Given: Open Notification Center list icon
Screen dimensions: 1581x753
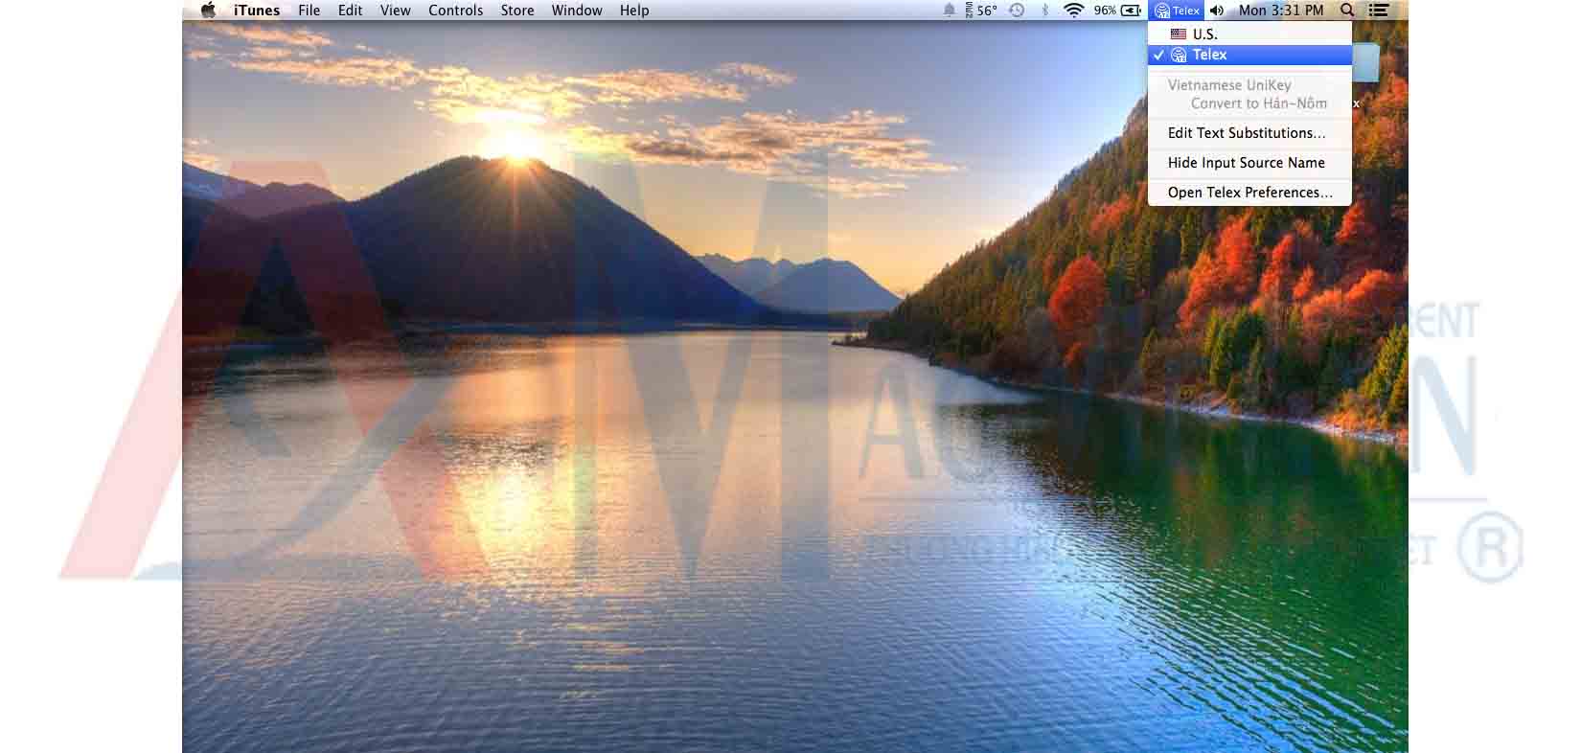Looking at the screenshot, I should (1378, 11).
